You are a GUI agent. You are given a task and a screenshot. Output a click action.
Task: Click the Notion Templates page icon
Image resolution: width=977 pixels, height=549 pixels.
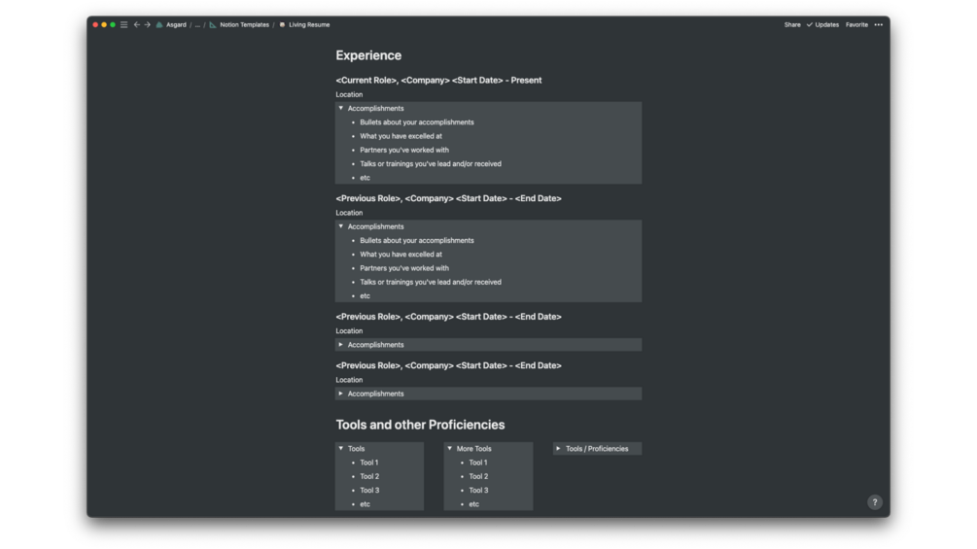pos(213,25)
